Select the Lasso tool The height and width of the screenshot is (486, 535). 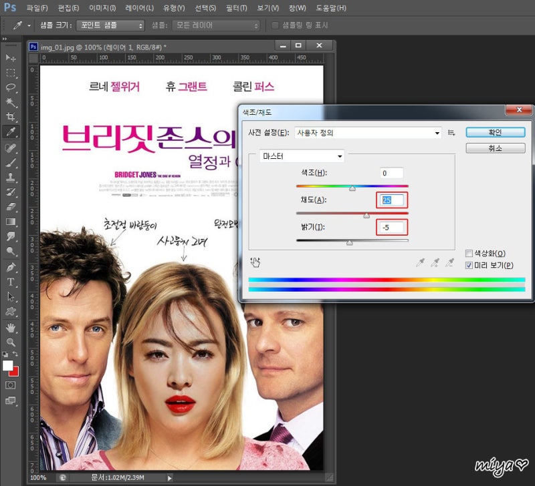pos(11,87)
